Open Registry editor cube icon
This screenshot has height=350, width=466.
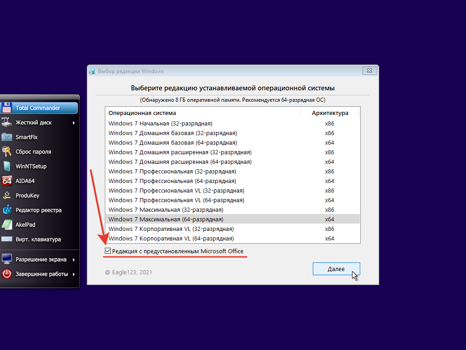(7, 210)
